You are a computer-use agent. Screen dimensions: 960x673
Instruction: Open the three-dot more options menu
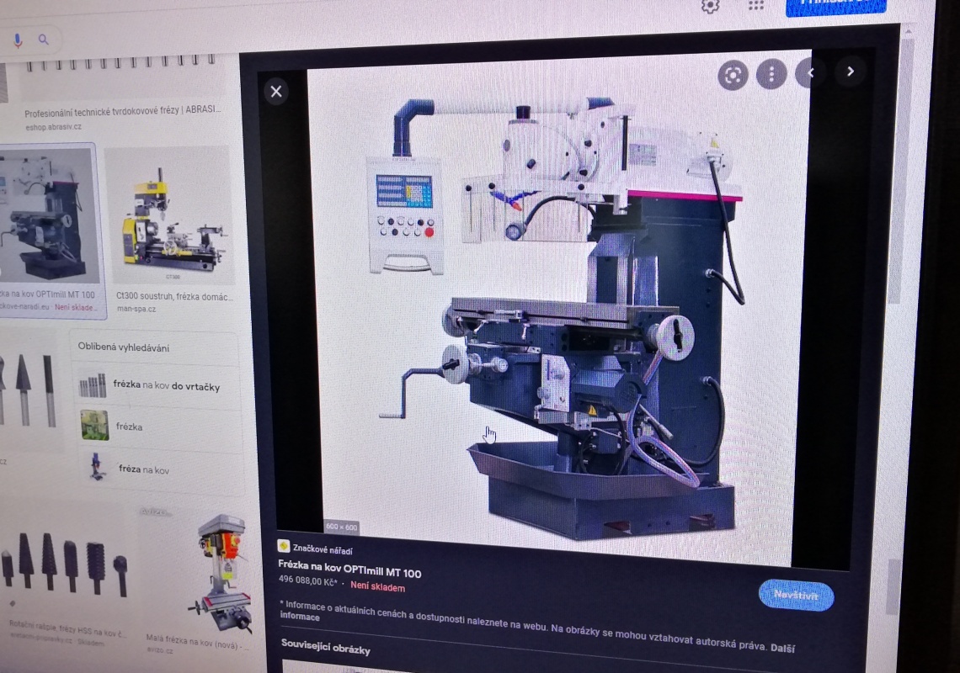pyautogui.click(x=771, y=74)
